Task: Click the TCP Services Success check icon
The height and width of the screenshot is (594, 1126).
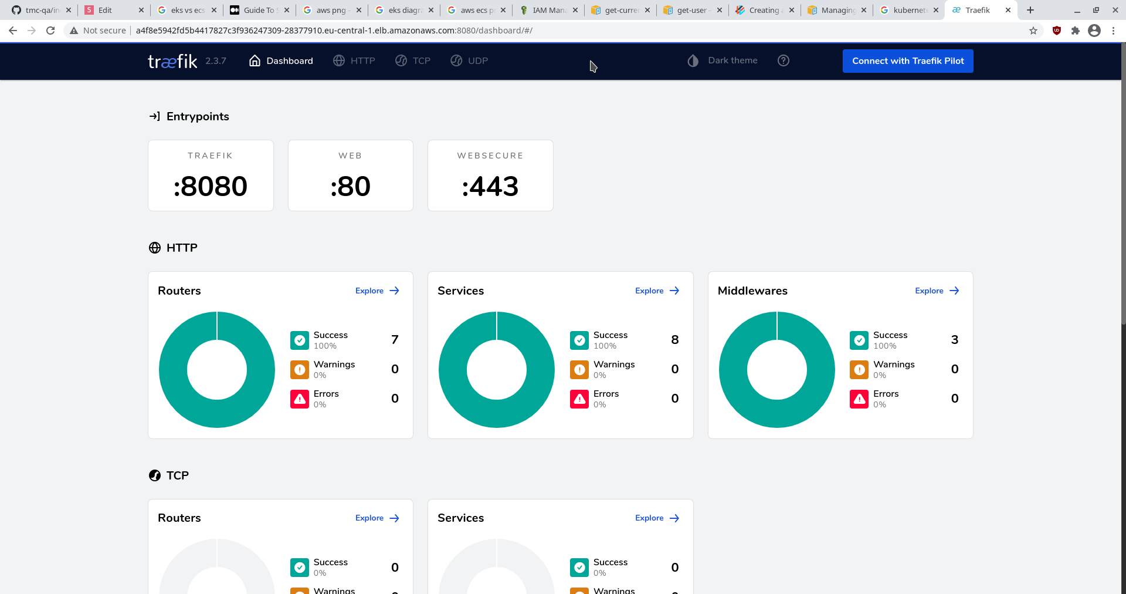Action: 579,567
